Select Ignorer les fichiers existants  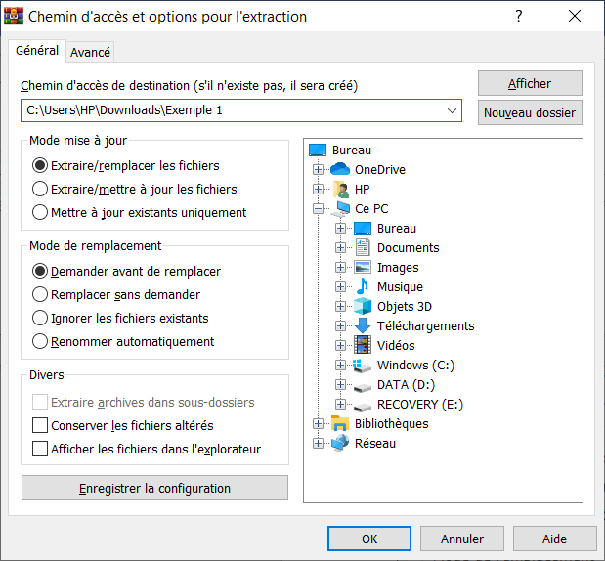(120, 319)
